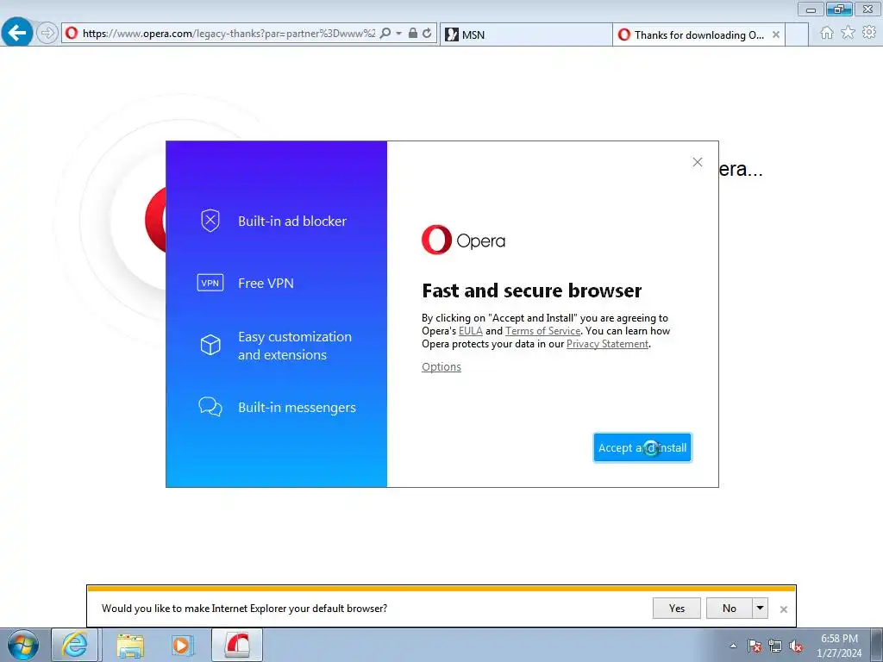Open the installer Options link
This screenshot has height=662, width=883.
[441, 367]
